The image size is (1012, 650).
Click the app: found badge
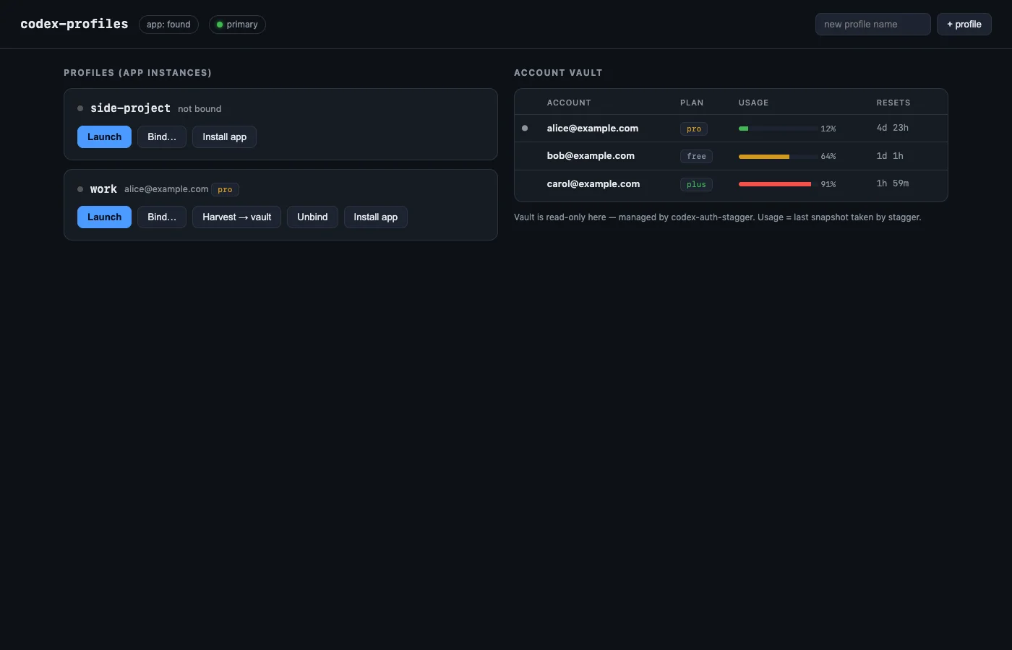168,25
